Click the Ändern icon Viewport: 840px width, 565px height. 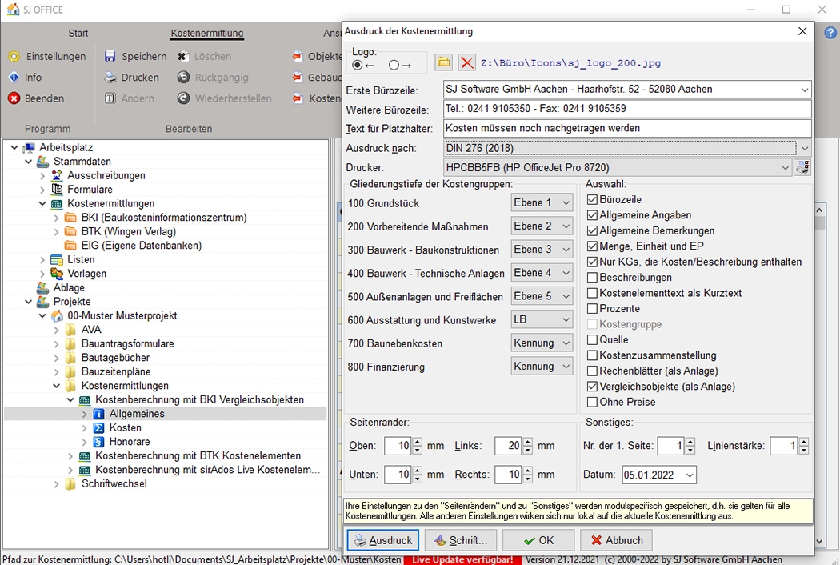tap(110, 98)
